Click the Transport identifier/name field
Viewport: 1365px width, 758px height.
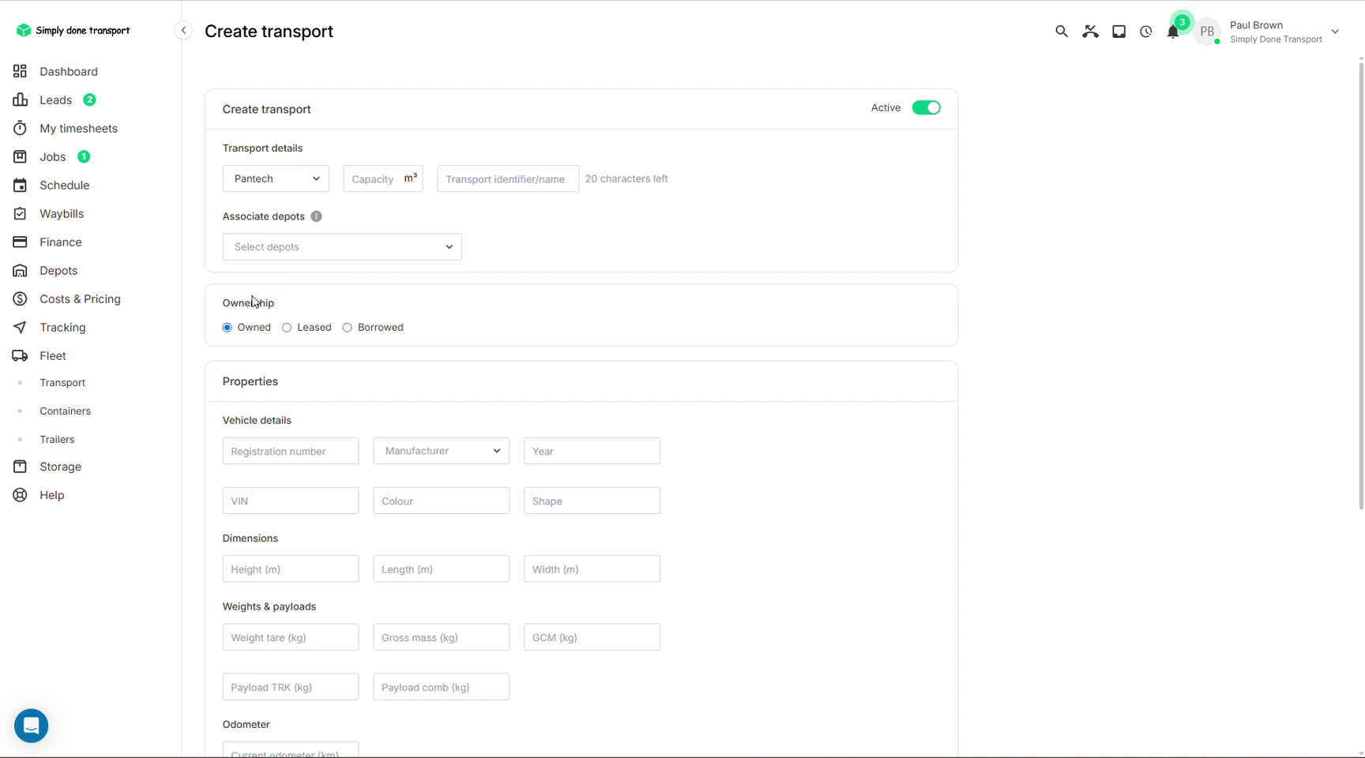point(508,178)
